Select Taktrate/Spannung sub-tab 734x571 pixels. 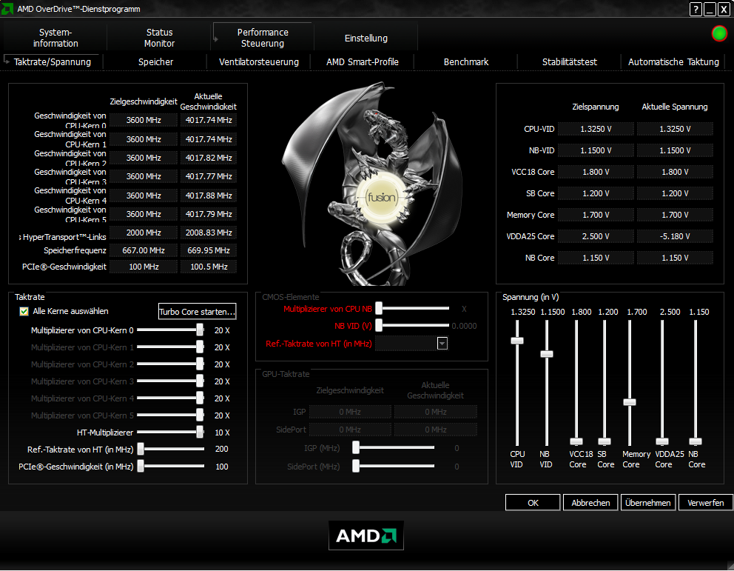click(x=53, y=61)
